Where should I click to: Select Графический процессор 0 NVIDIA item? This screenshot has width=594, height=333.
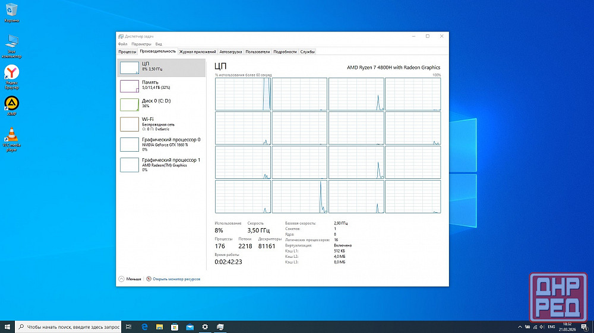pyautogui.click(x=160, y=143)
